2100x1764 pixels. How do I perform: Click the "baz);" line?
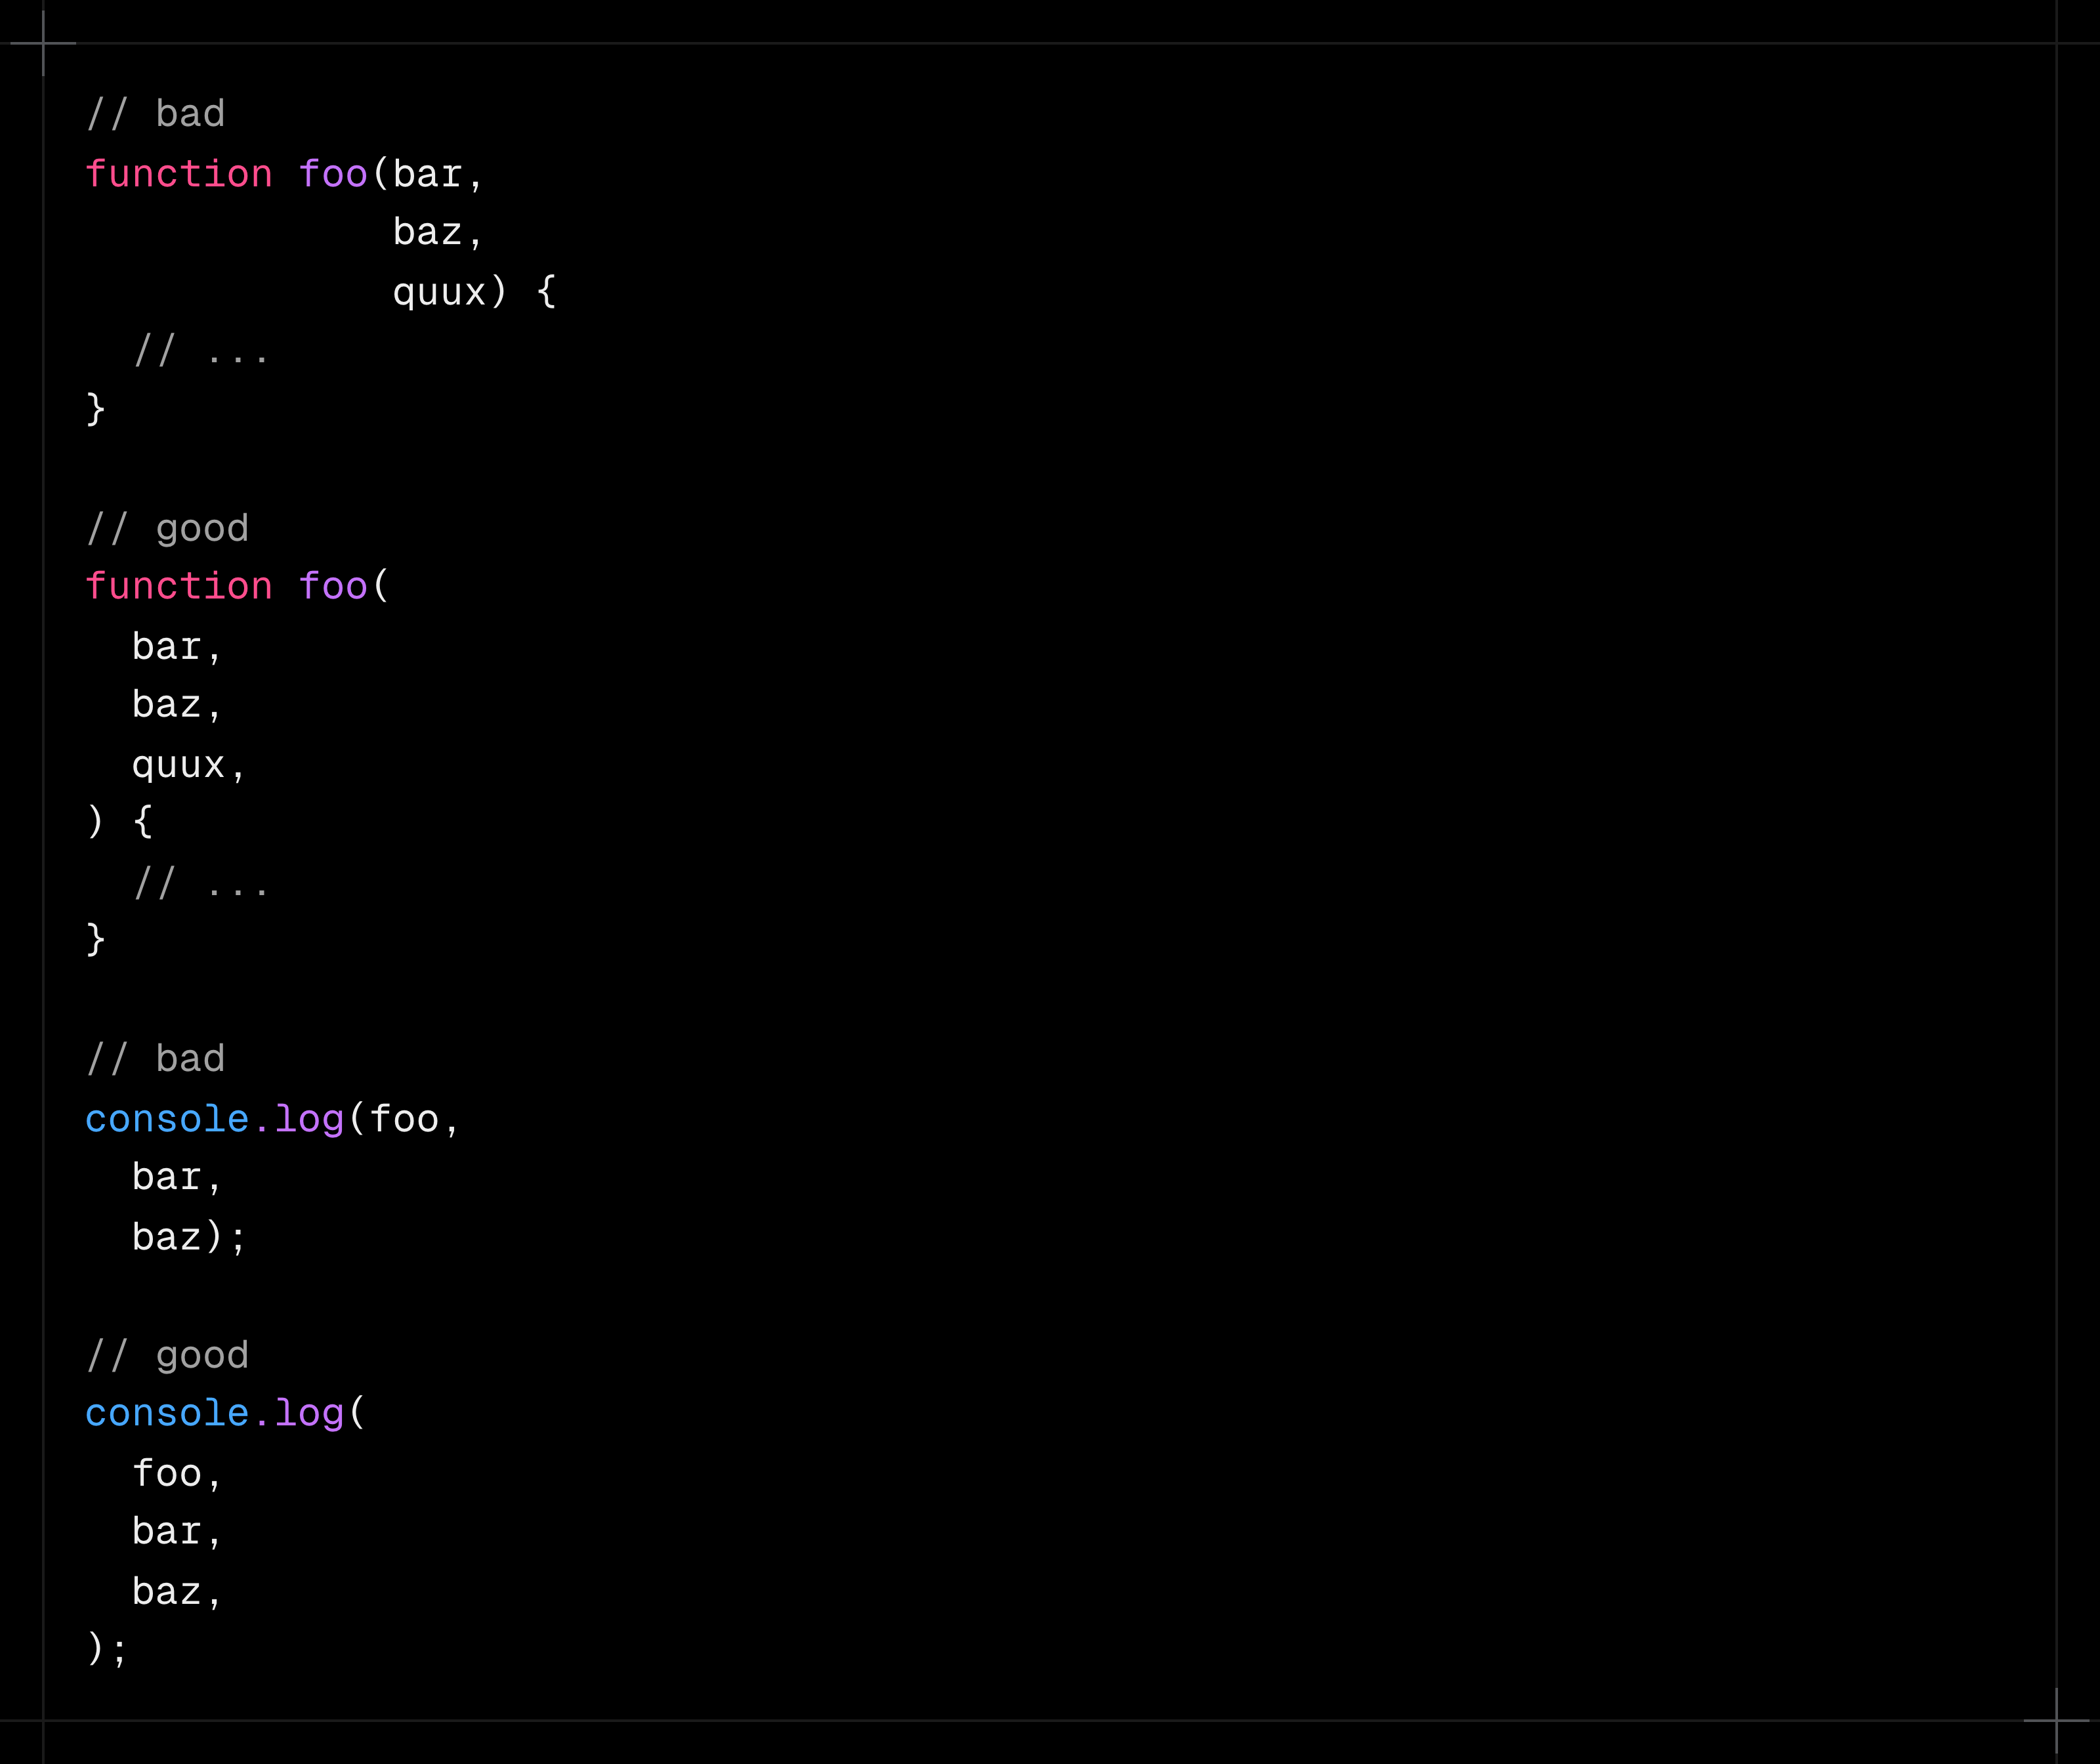(x=188, y=1238)
